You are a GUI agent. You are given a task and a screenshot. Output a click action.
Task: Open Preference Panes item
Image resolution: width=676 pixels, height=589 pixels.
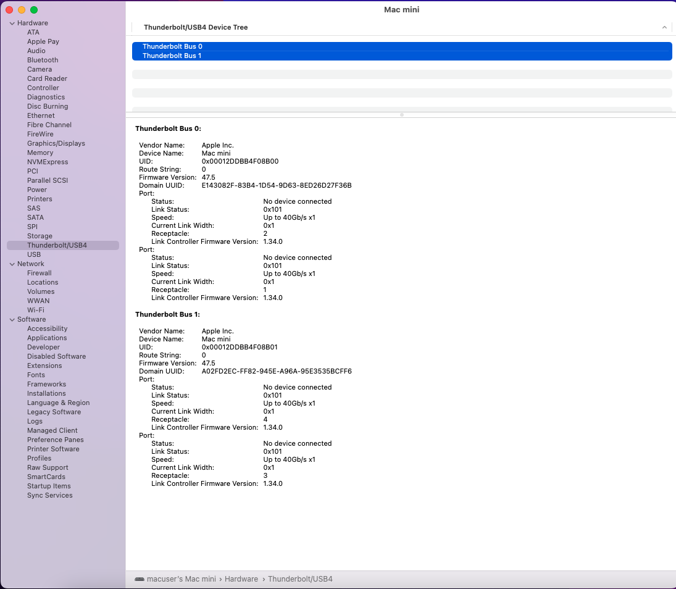pos(55,440)
